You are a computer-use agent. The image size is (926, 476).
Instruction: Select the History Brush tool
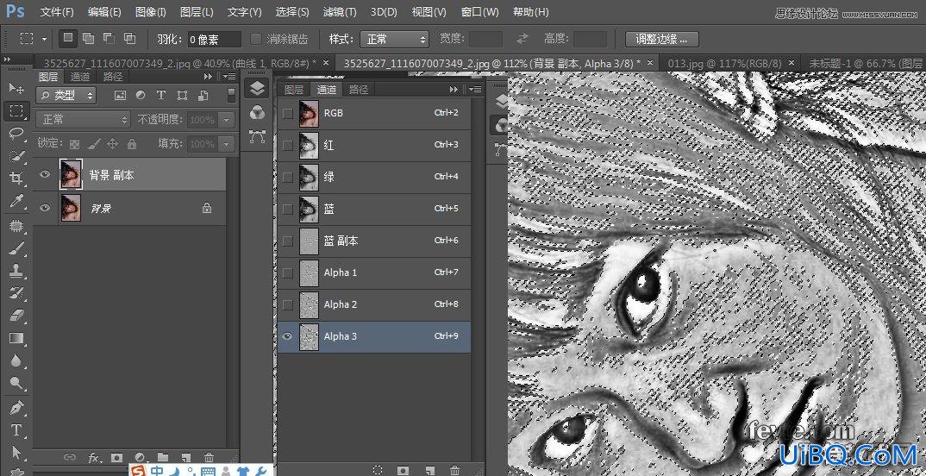tap(16, 293)
